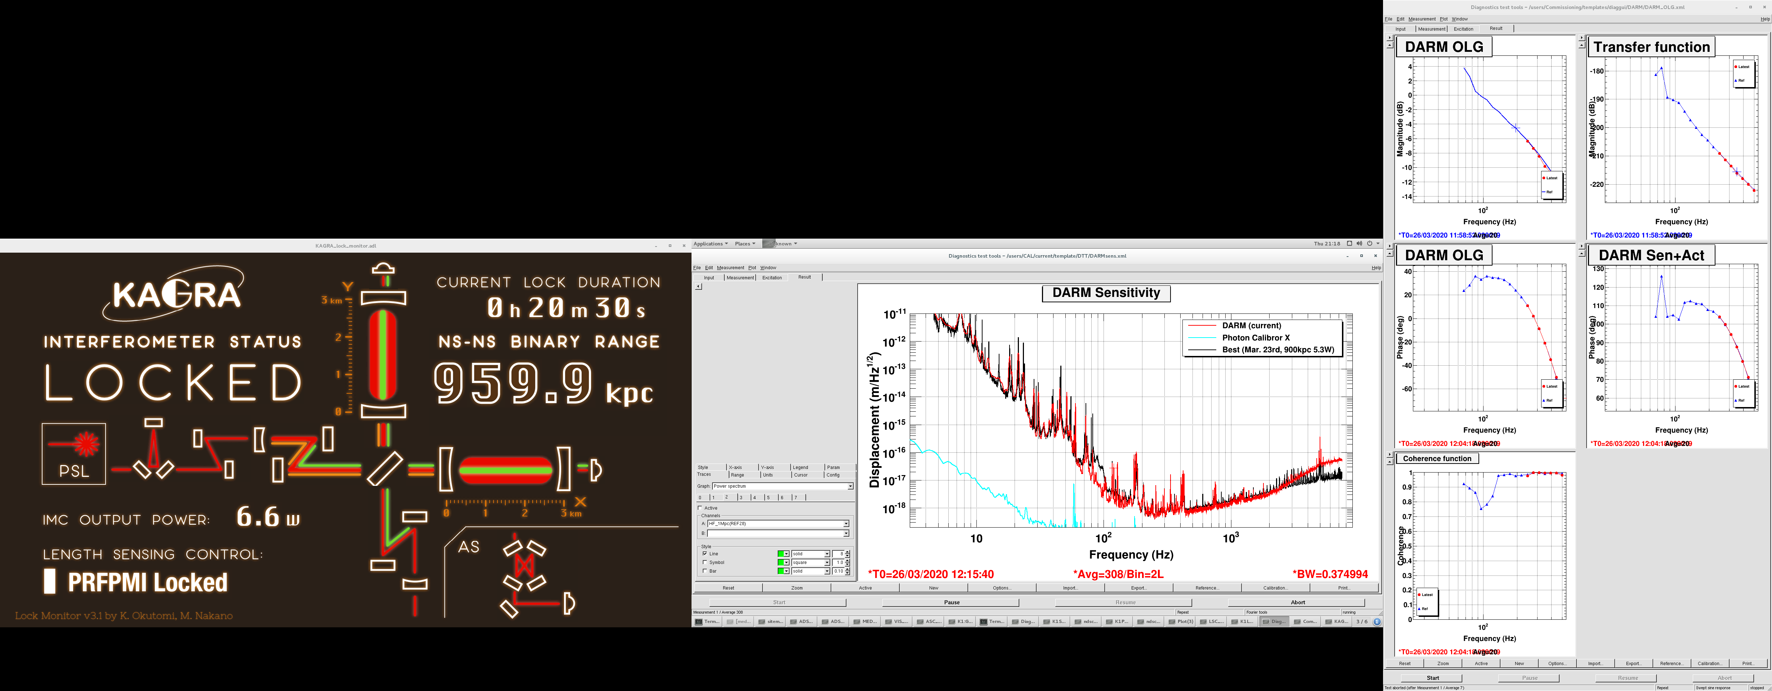
Task: Enable the Bar style checkbox
Action: (x=704, y=571)
